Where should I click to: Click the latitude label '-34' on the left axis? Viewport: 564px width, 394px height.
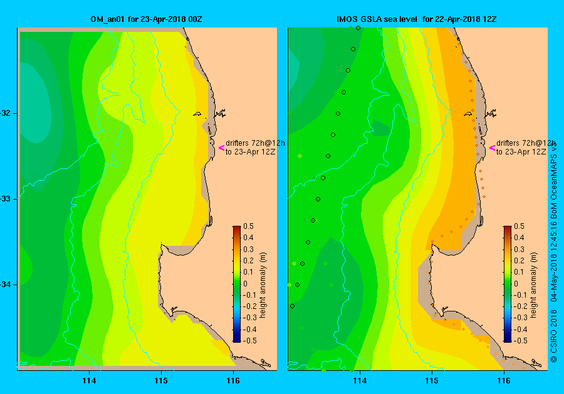point(6,285)
